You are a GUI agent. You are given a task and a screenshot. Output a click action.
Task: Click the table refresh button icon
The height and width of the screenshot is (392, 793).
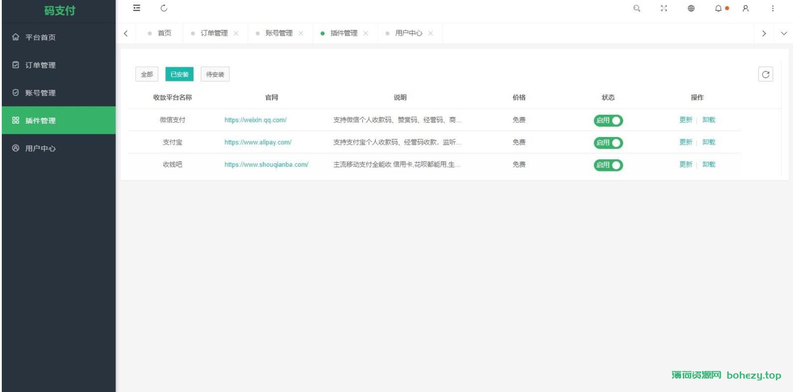pyautogui.click(x=765, y=74)
